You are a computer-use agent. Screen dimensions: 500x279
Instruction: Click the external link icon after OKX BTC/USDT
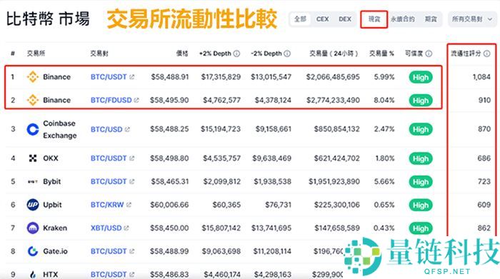[x=131, y=158]
